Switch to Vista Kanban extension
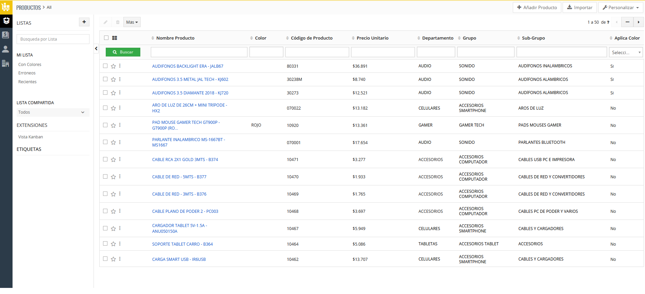 click(31, 137)
